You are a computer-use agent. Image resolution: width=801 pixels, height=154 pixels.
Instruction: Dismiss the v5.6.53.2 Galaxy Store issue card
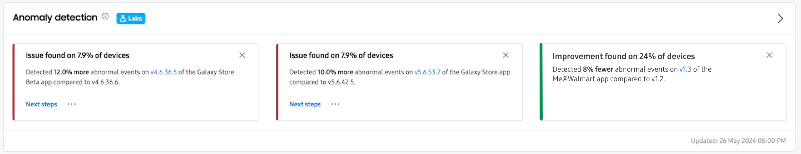point(506,55)
